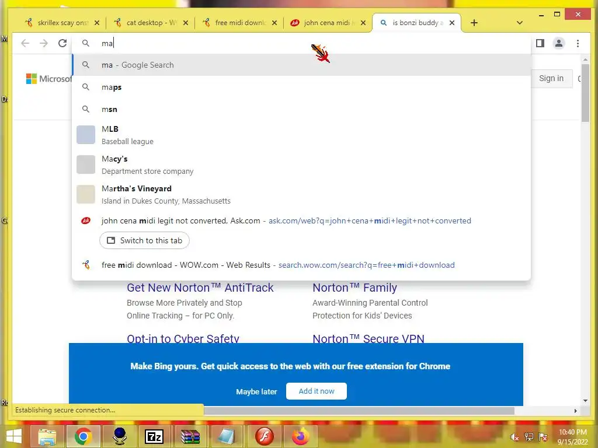Open the free midi download WOW.com suggestion
Screen dimensions: 598x448
click(301, 265)
